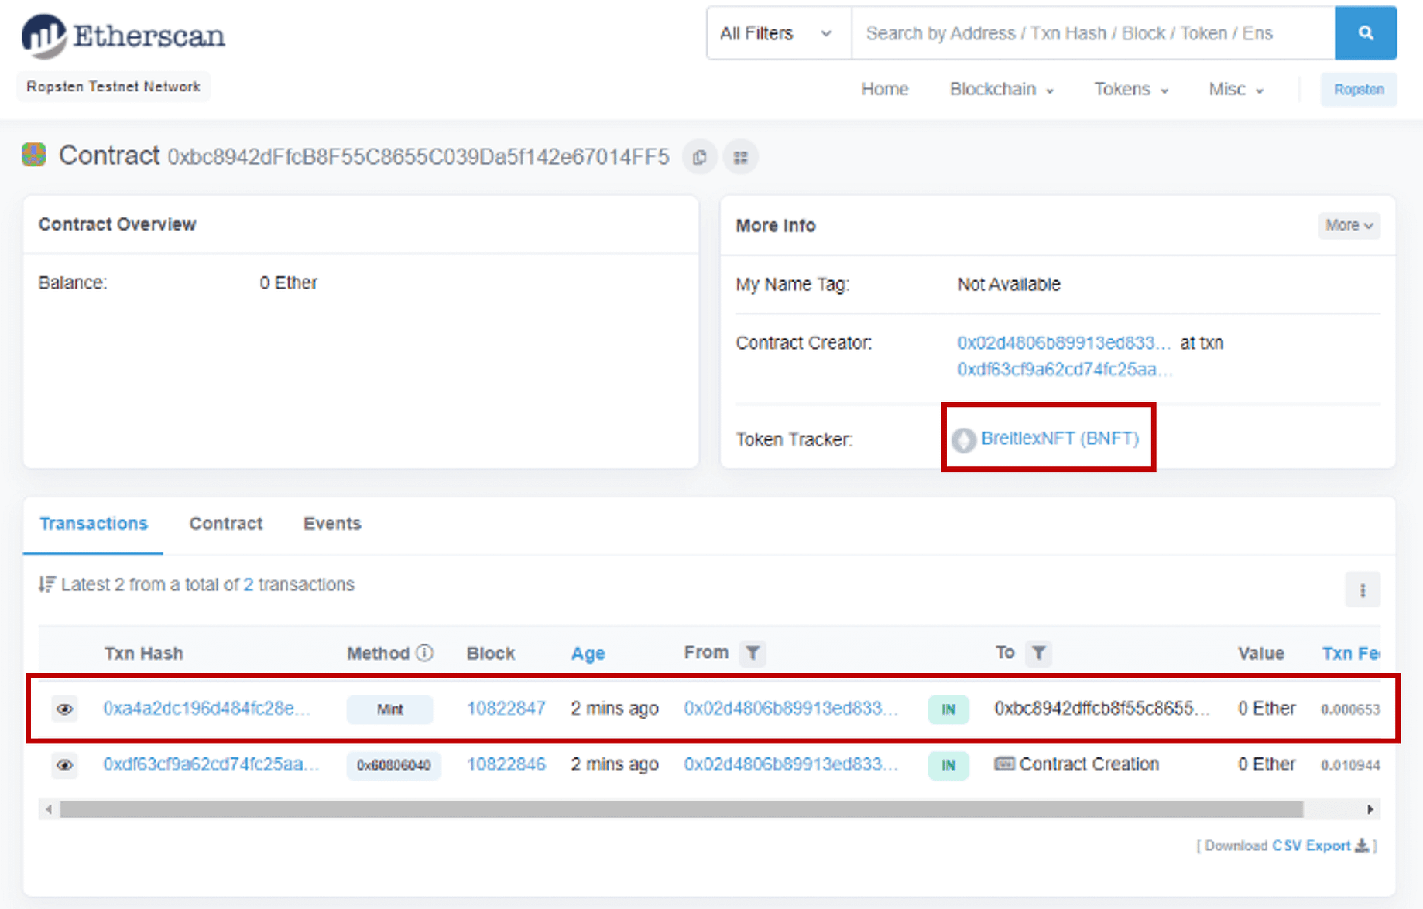The height and width of the screenshot is (909, 1423).
Task: Click the 2 transactions total link
Action: (x=249, y=584)
